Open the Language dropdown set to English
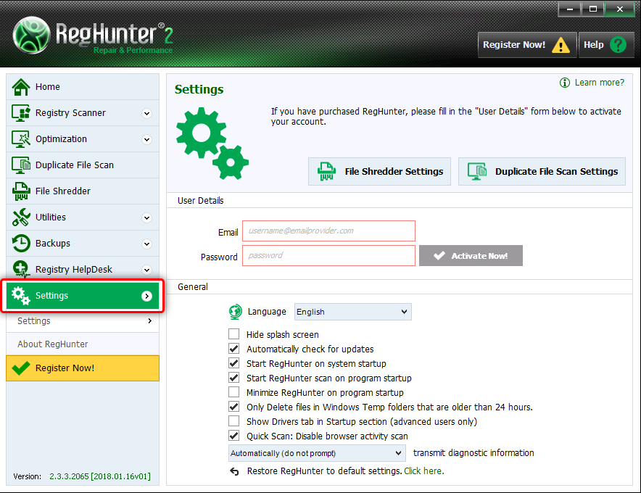 [352, 312]
